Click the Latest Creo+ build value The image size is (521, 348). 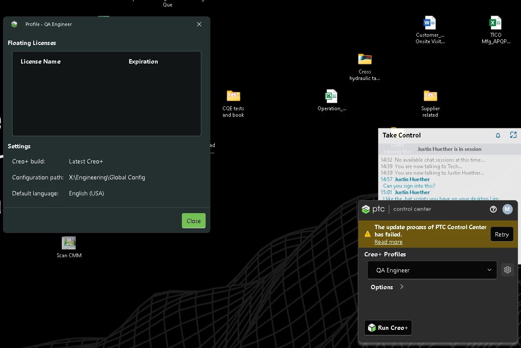(x=86, y=161)
